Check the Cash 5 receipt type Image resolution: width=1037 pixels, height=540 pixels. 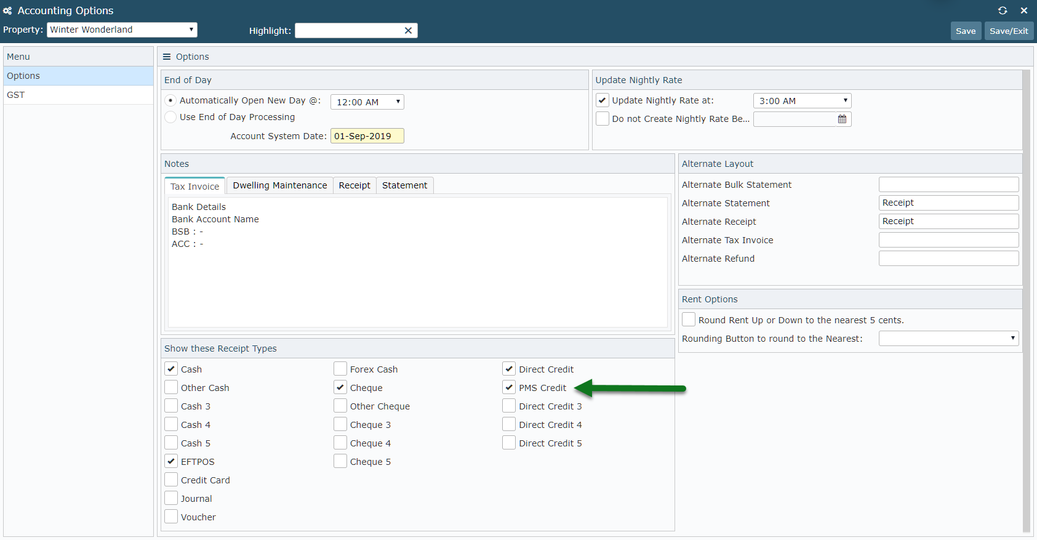tap(171, 443)
